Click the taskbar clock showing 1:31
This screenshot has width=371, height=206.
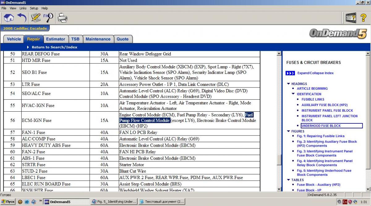(x=364, y=202)
